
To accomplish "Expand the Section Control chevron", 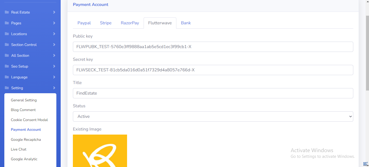I will click(54, 45).
